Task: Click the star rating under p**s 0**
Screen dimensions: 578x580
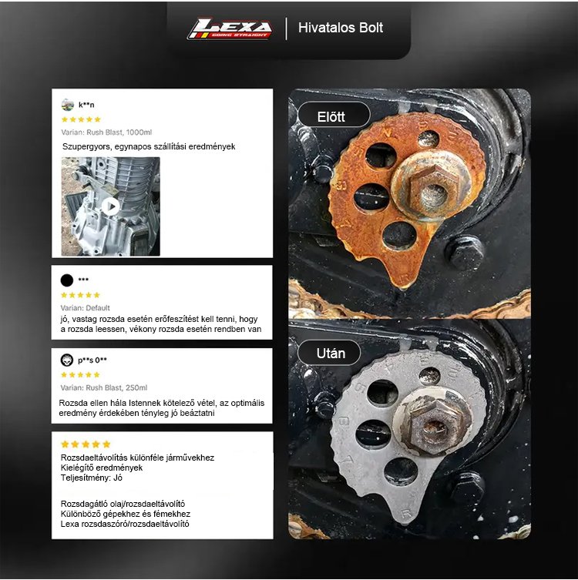Action: click(x=80, y=374)
